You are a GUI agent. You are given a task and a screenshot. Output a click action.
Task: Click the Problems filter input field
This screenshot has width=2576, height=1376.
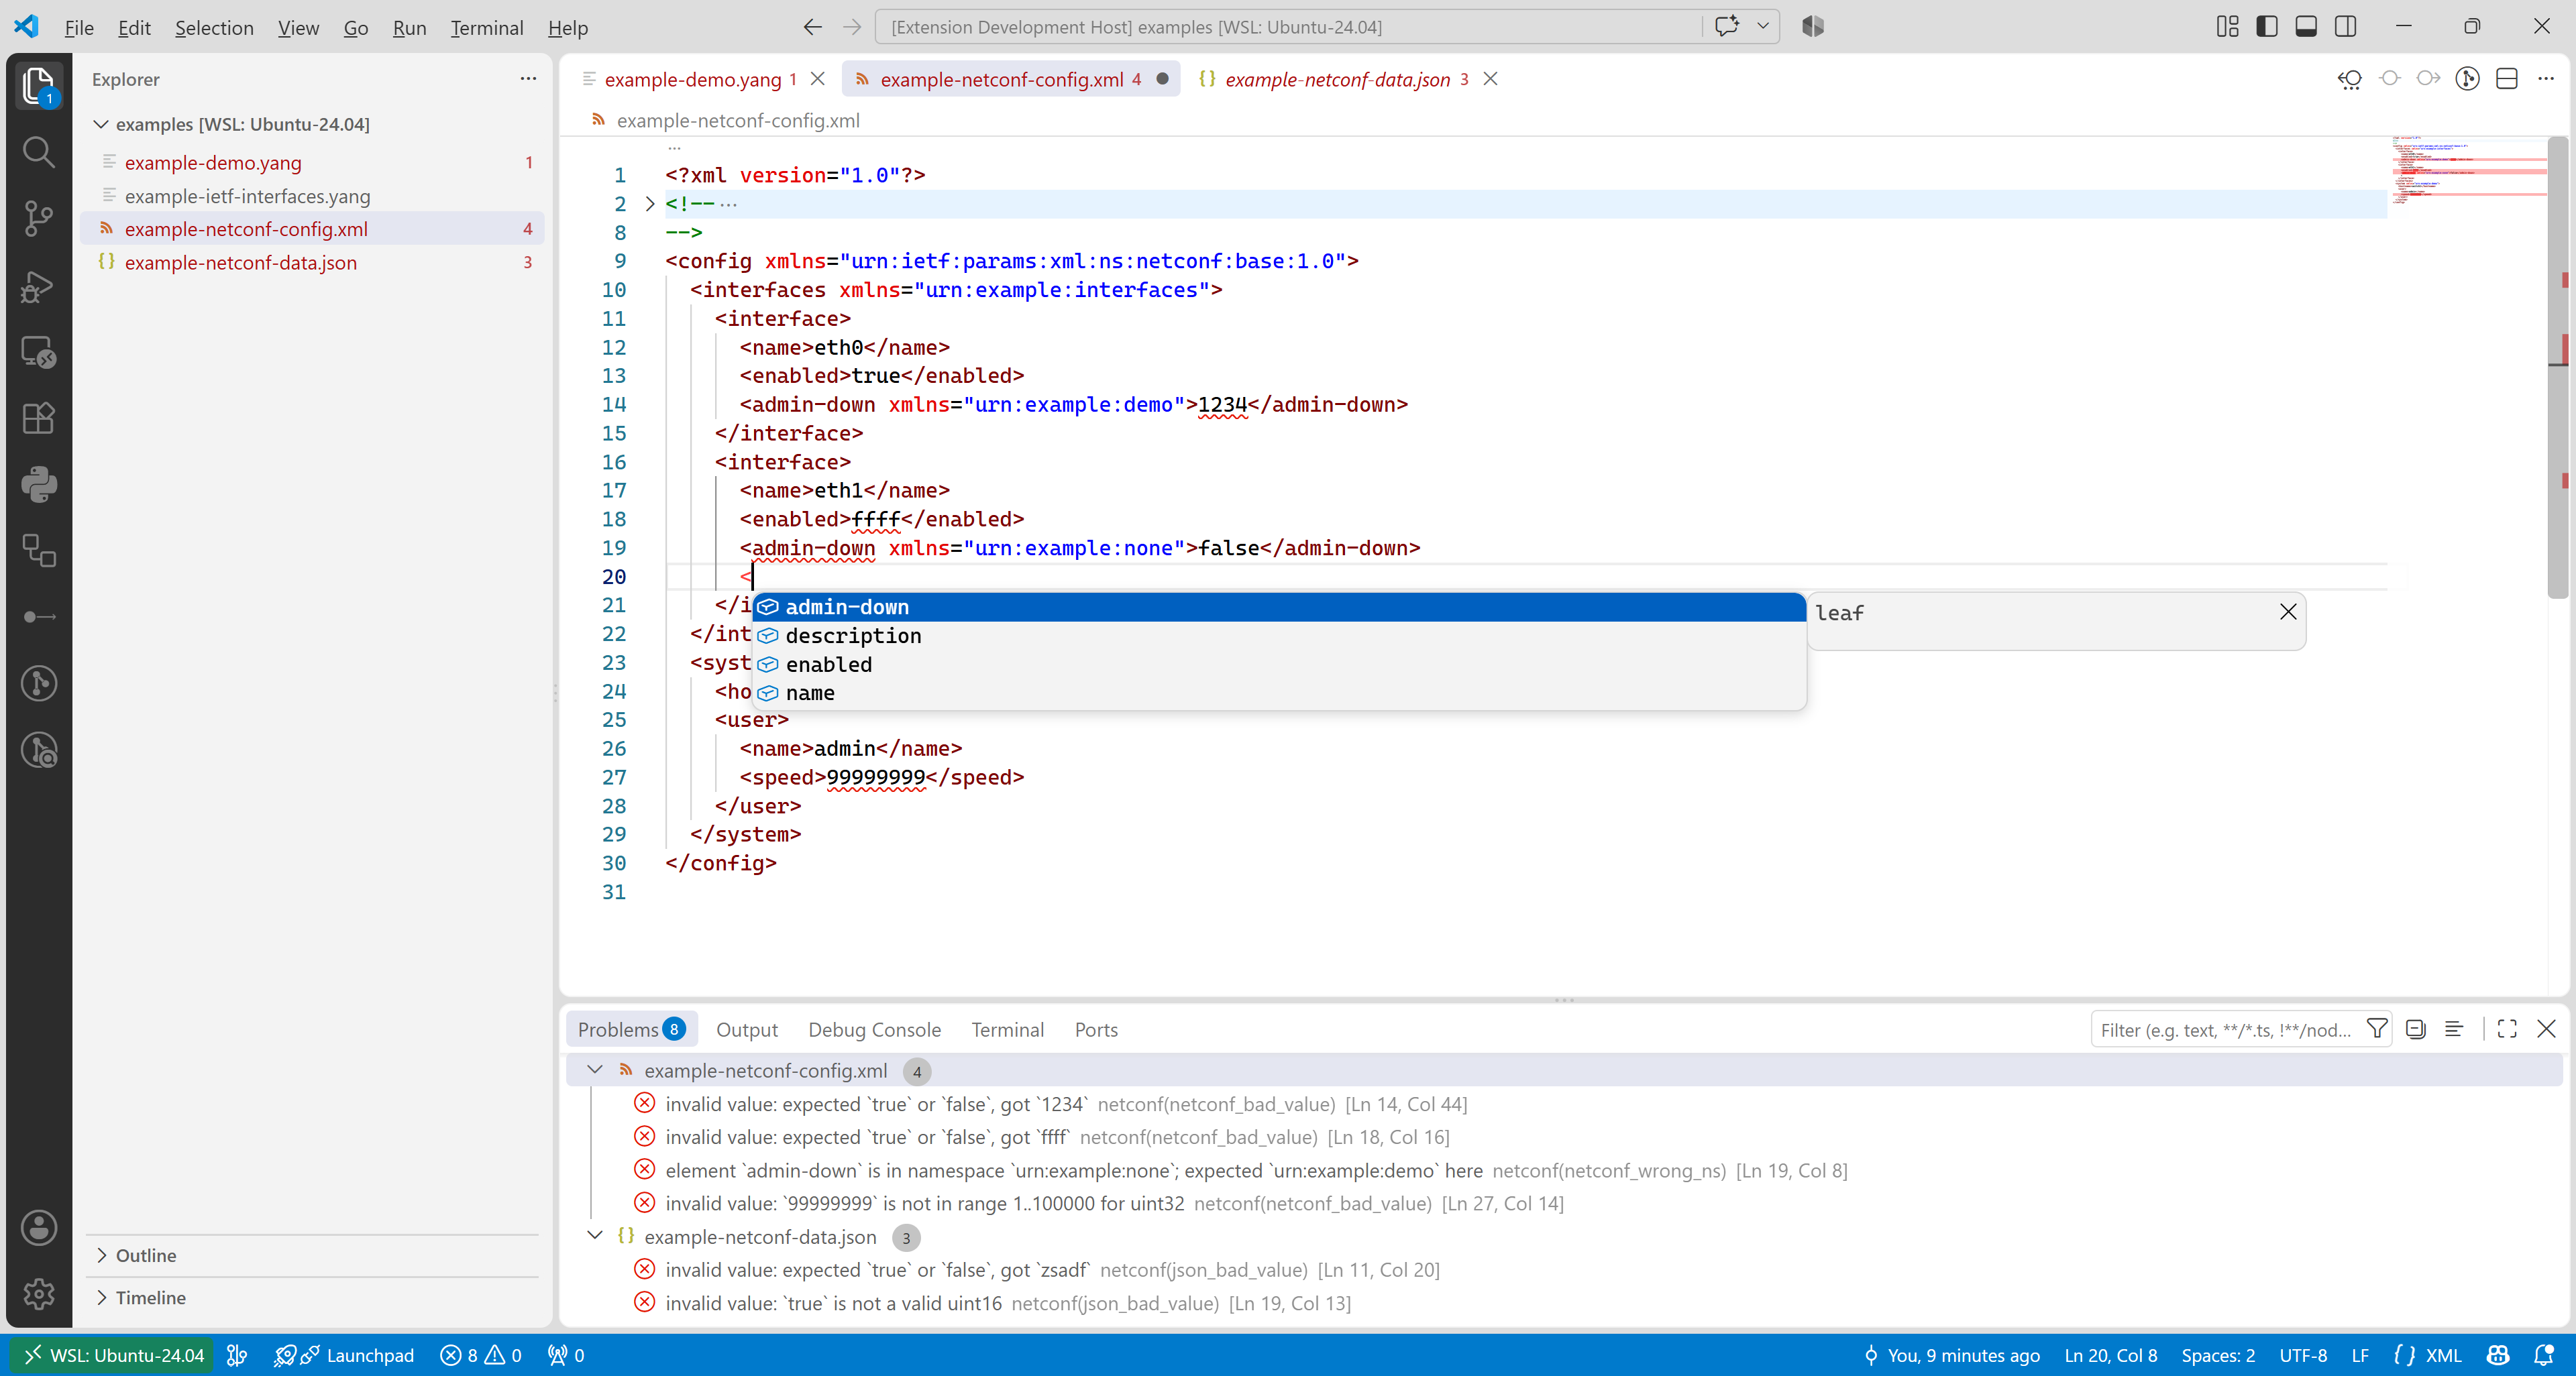point(2226,1029)
